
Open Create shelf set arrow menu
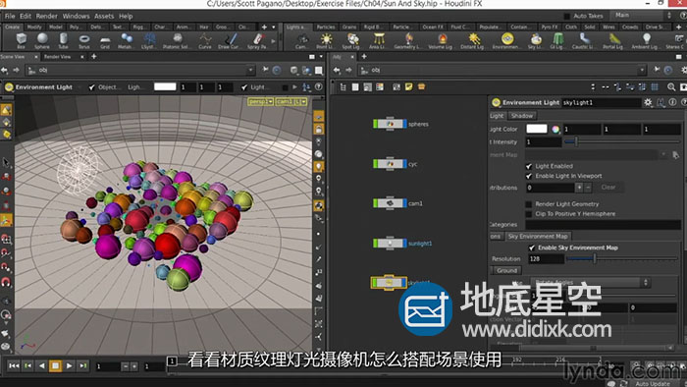click(x=274, y=27)
